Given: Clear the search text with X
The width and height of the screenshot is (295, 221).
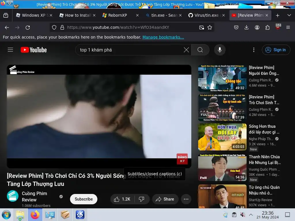Looking at the screenshot, I should [x=186, y=50].
